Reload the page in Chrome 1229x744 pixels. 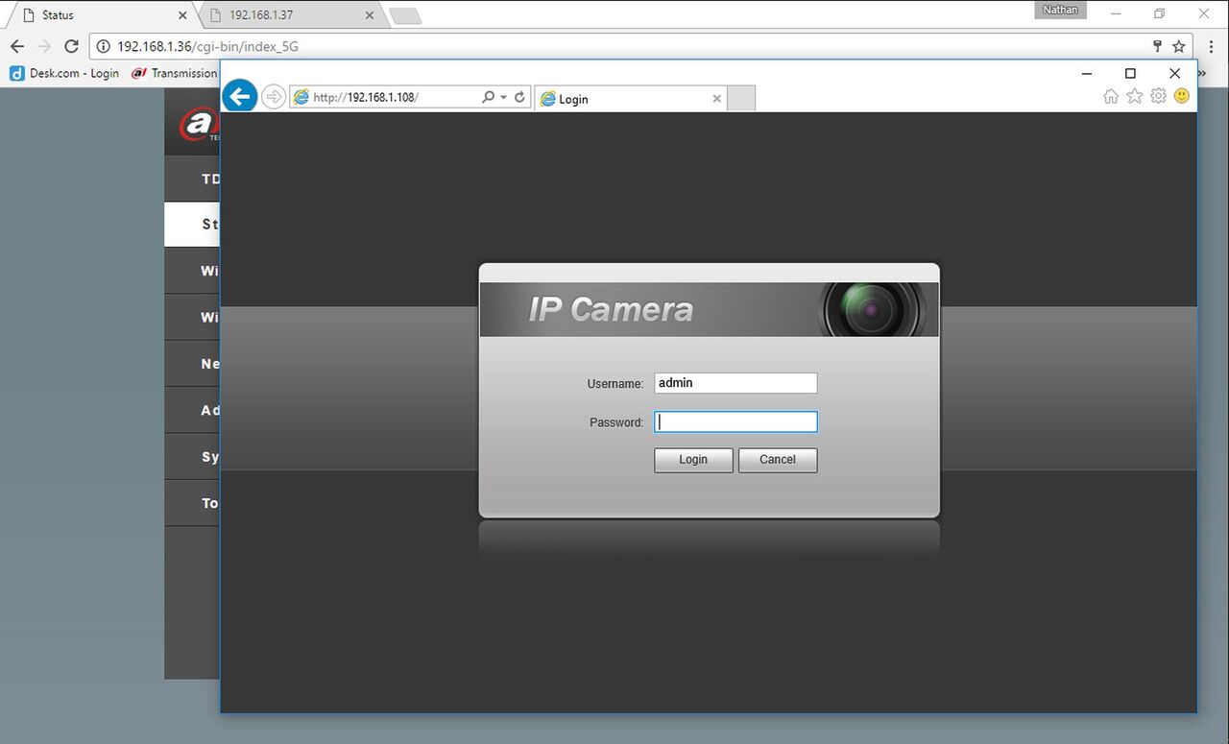point(71,46)
